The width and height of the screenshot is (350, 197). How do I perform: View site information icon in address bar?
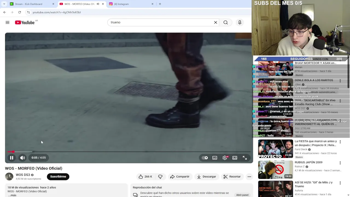28,12
